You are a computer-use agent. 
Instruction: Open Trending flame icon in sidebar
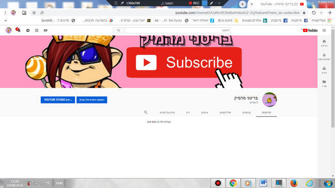pos(324,57)
